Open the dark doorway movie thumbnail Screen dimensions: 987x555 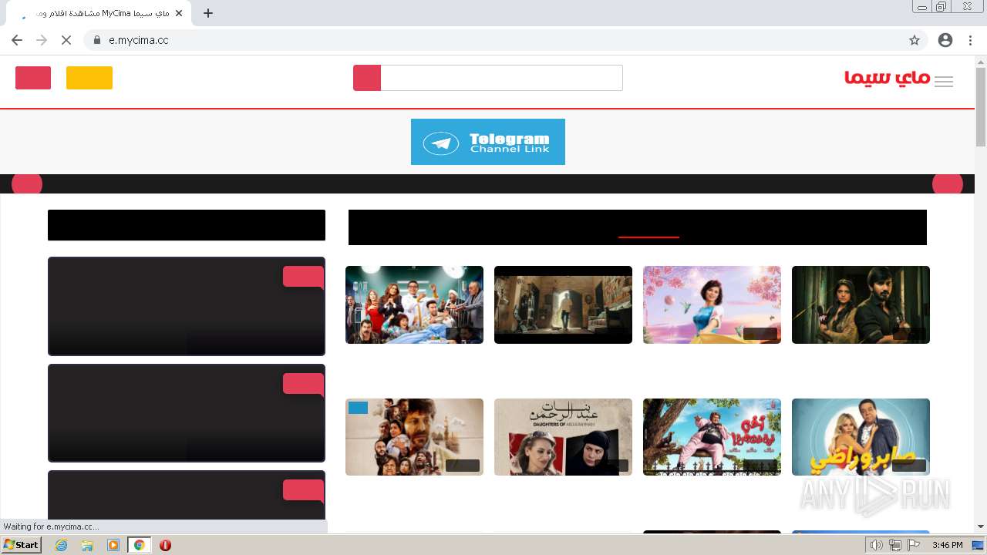[563, 304]
